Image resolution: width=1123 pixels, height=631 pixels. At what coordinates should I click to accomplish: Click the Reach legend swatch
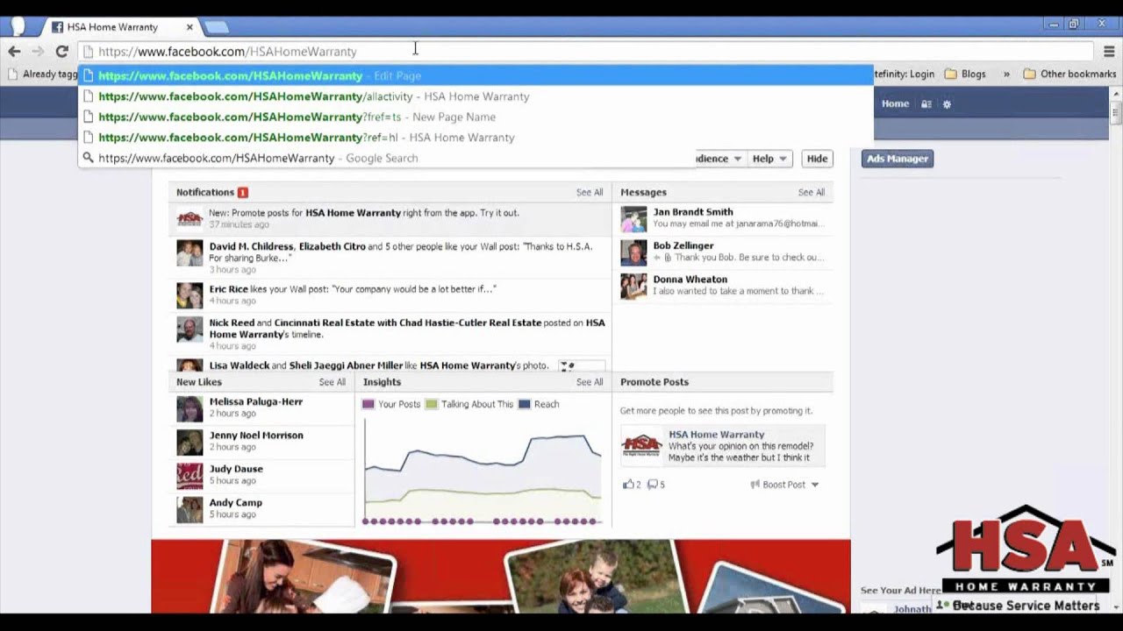pos(524,404)
